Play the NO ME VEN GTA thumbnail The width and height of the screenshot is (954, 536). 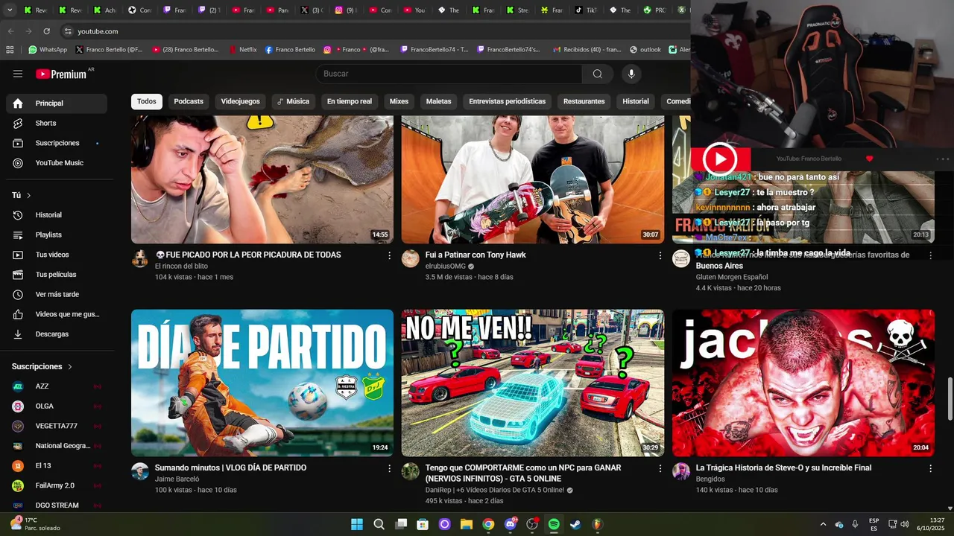point(533,383)
